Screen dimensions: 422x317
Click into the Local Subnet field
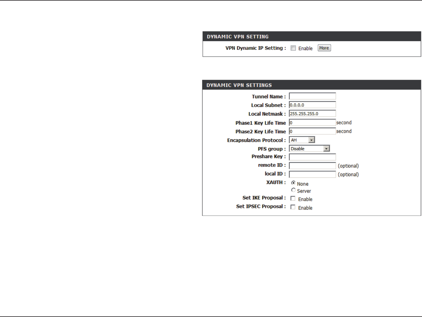pyautogui.click(x=312, y=105)
